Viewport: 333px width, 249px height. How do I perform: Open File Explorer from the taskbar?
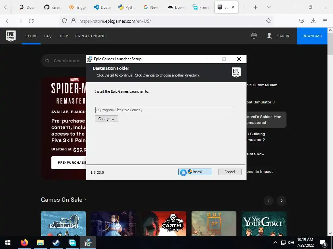40,243
